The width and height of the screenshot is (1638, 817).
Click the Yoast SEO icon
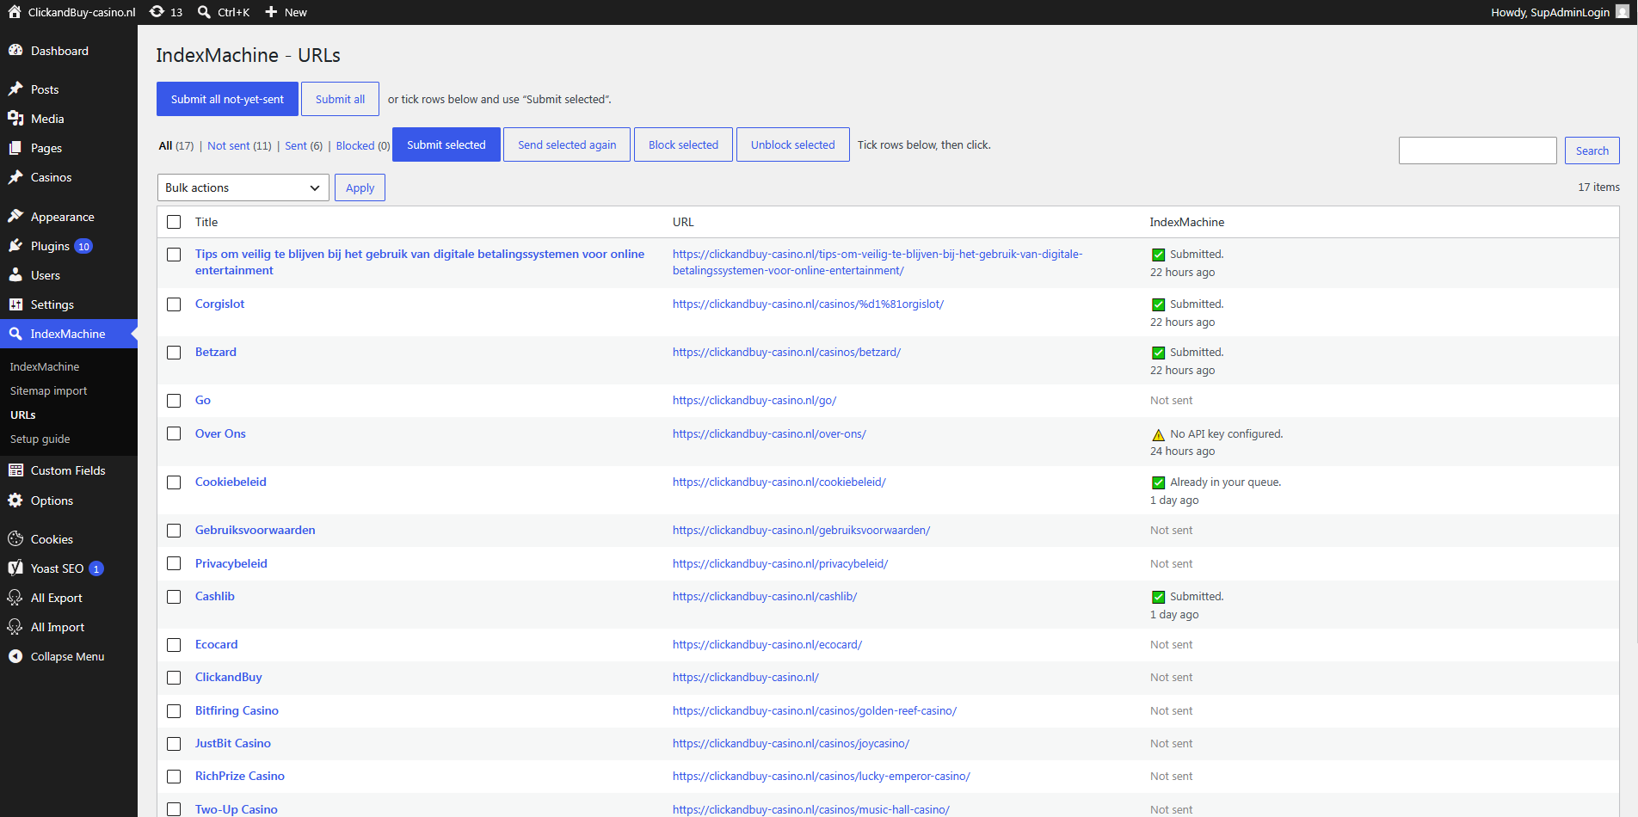pos(15,568)
